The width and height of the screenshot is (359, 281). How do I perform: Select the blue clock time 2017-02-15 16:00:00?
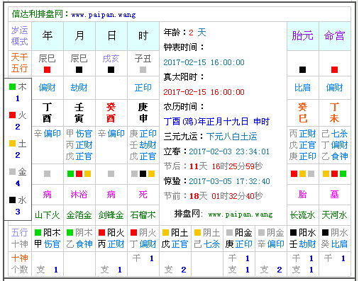pyautogui.click(x=204, y=62)
